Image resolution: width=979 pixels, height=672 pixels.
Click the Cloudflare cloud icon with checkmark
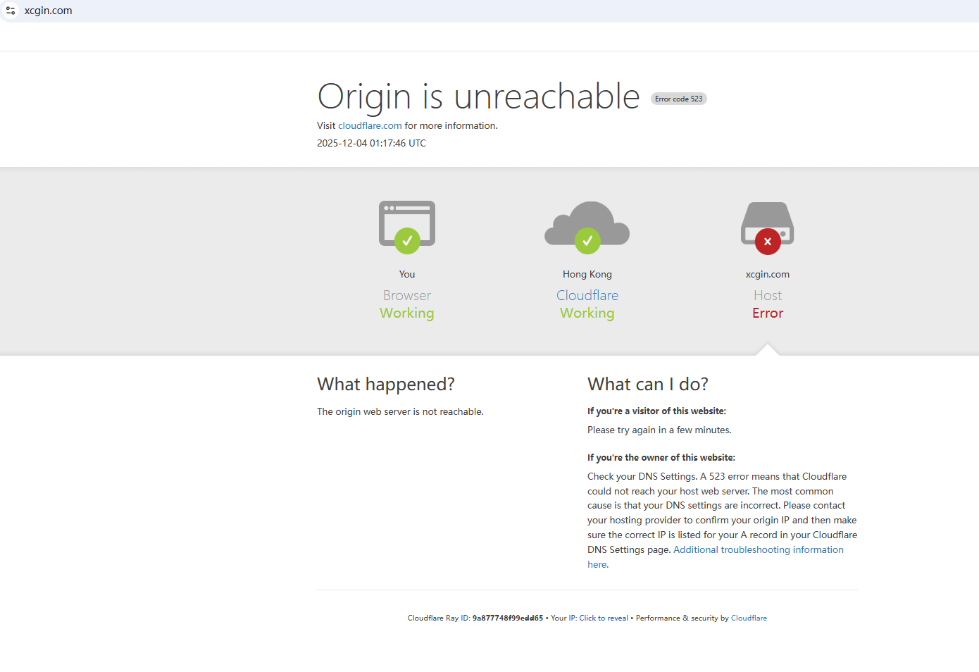(587, 227)
